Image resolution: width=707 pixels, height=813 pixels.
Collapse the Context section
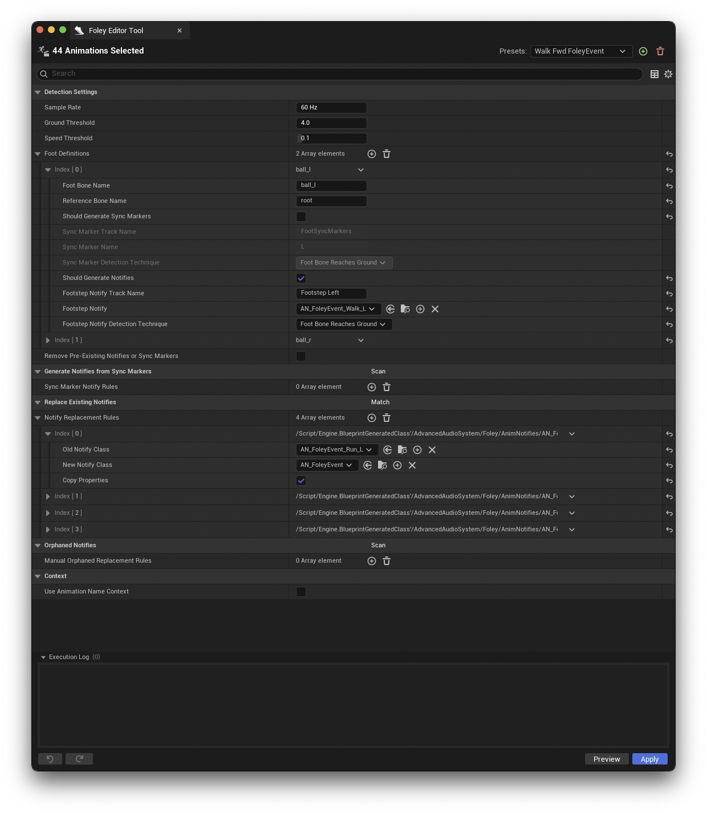click(38, 576)
